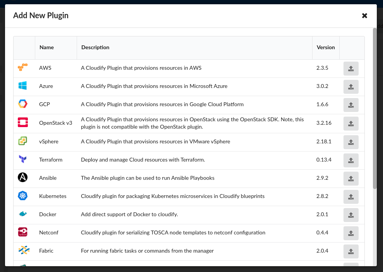The image size is (383, 272).
Task: Upload the AWS plugin
Action: point(351,69)
